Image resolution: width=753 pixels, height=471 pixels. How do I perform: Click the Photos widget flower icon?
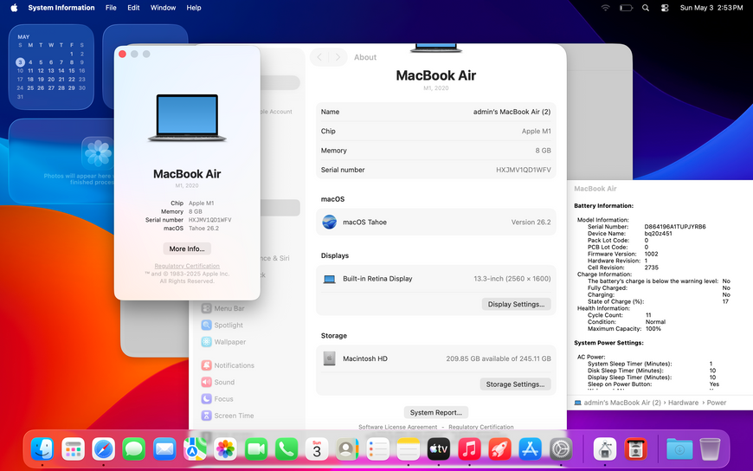click(x=98, y=153)
